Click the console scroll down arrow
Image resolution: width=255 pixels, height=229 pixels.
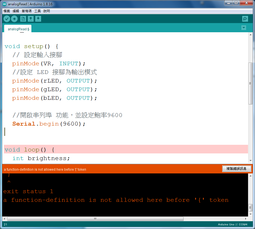(x=250, y=214)
